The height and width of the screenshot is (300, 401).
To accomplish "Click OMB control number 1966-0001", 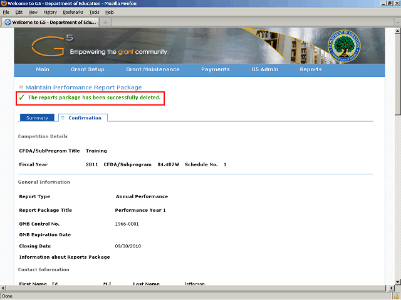I will pyautogui.click(x=127, y=224).
